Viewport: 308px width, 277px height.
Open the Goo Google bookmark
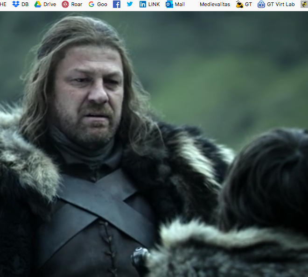pyautogui.click(x=98, y=4)
